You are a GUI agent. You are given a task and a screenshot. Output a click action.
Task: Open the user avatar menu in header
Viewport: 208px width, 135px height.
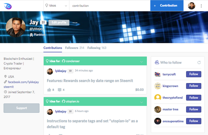click(191, 6)
